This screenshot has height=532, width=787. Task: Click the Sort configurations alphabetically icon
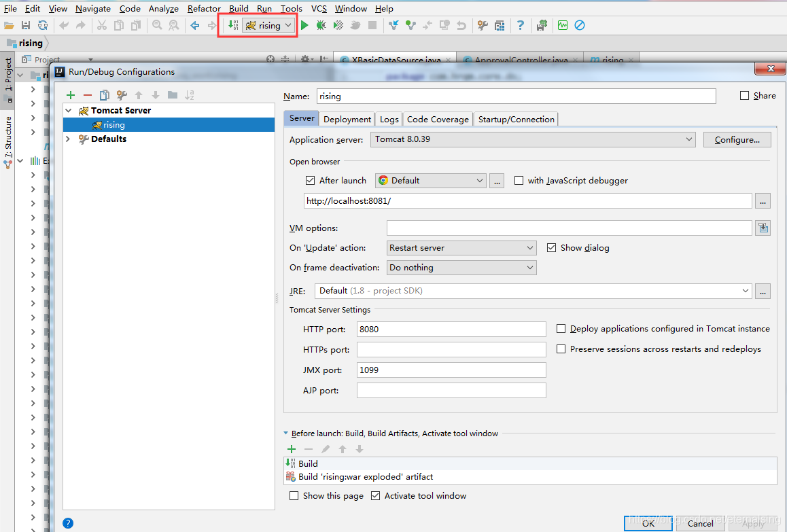pos(189,95)
